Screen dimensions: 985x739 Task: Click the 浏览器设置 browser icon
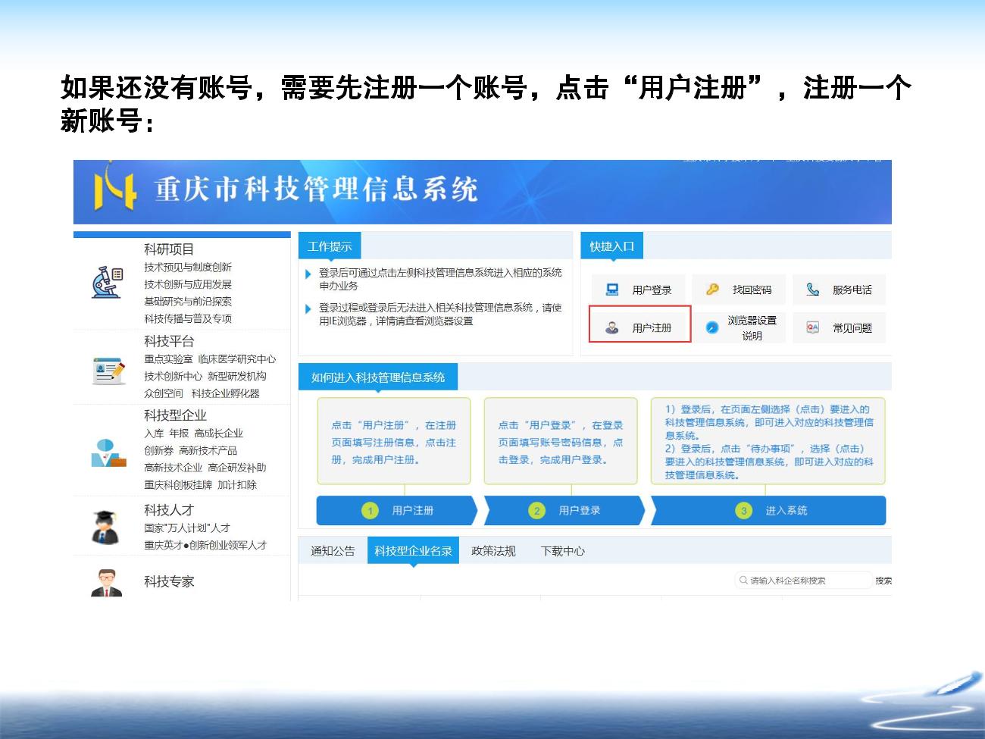click(x=712, y=327)
